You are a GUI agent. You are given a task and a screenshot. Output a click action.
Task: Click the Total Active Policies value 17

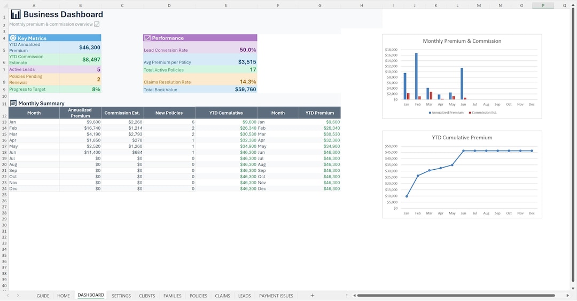click(253, 69)
